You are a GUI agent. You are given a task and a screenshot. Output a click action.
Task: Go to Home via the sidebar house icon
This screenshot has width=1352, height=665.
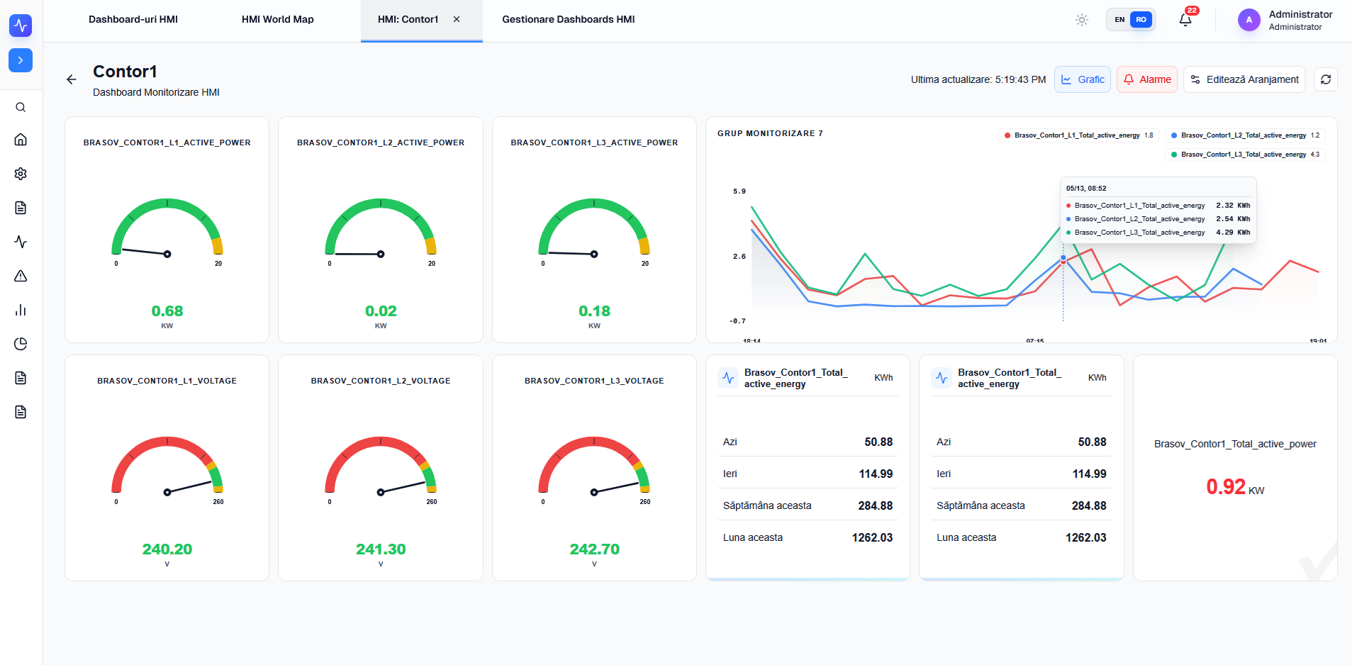21,140
